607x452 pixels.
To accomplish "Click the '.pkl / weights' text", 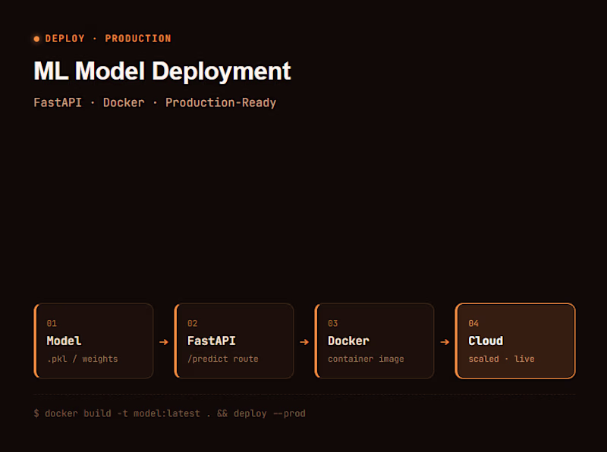I will pyautogui.click(x=82, y=359).
